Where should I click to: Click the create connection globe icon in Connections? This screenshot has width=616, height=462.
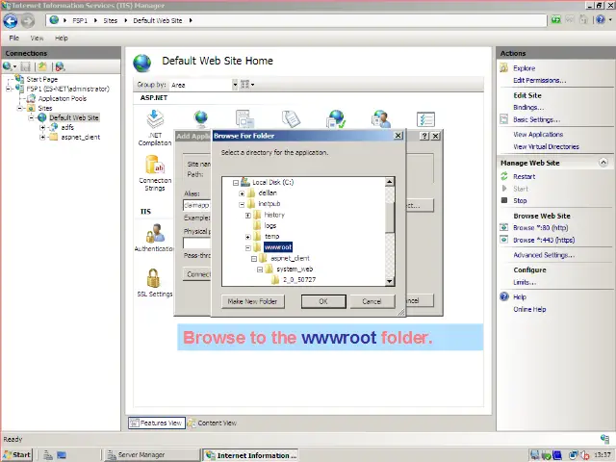[7, 66]
